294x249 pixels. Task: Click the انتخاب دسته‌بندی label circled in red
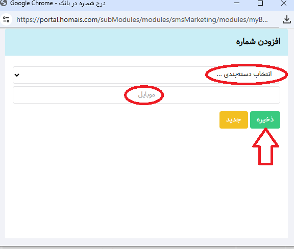[x=244, y=74]
